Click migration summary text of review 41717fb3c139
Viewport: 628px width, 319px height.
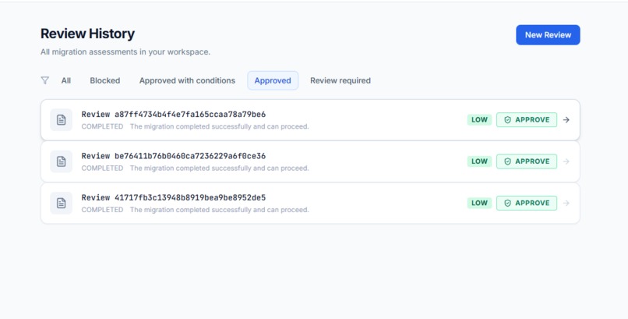[220, 210]
